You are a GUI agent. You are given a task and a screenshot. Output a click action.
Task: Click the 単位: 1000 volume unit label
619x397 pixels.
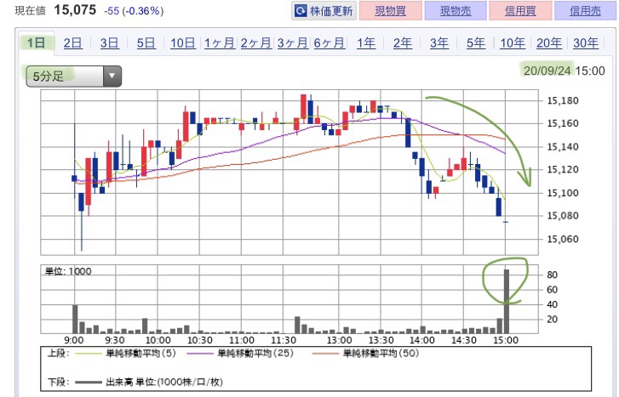68,271
